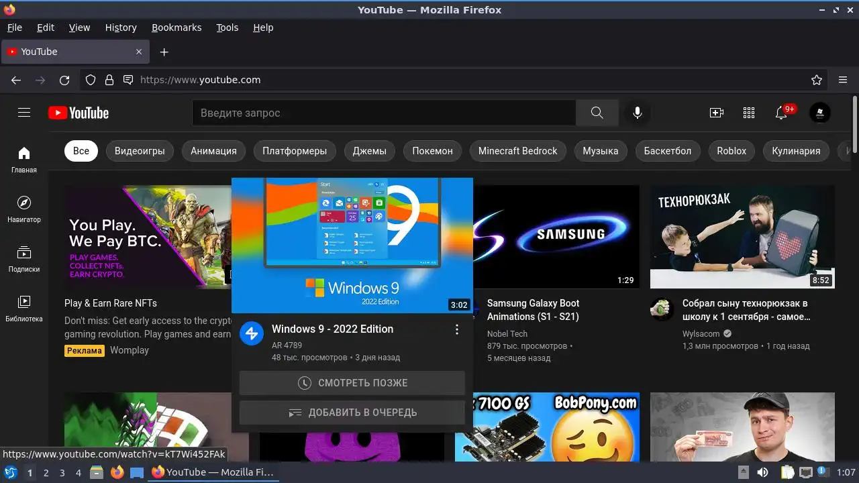Image resolution: width=859 pixels, height=483 pixels.
Task: Click ДОБАВИТЬ В ОЧЕРЕДЬ button
Action: [352, 413]
